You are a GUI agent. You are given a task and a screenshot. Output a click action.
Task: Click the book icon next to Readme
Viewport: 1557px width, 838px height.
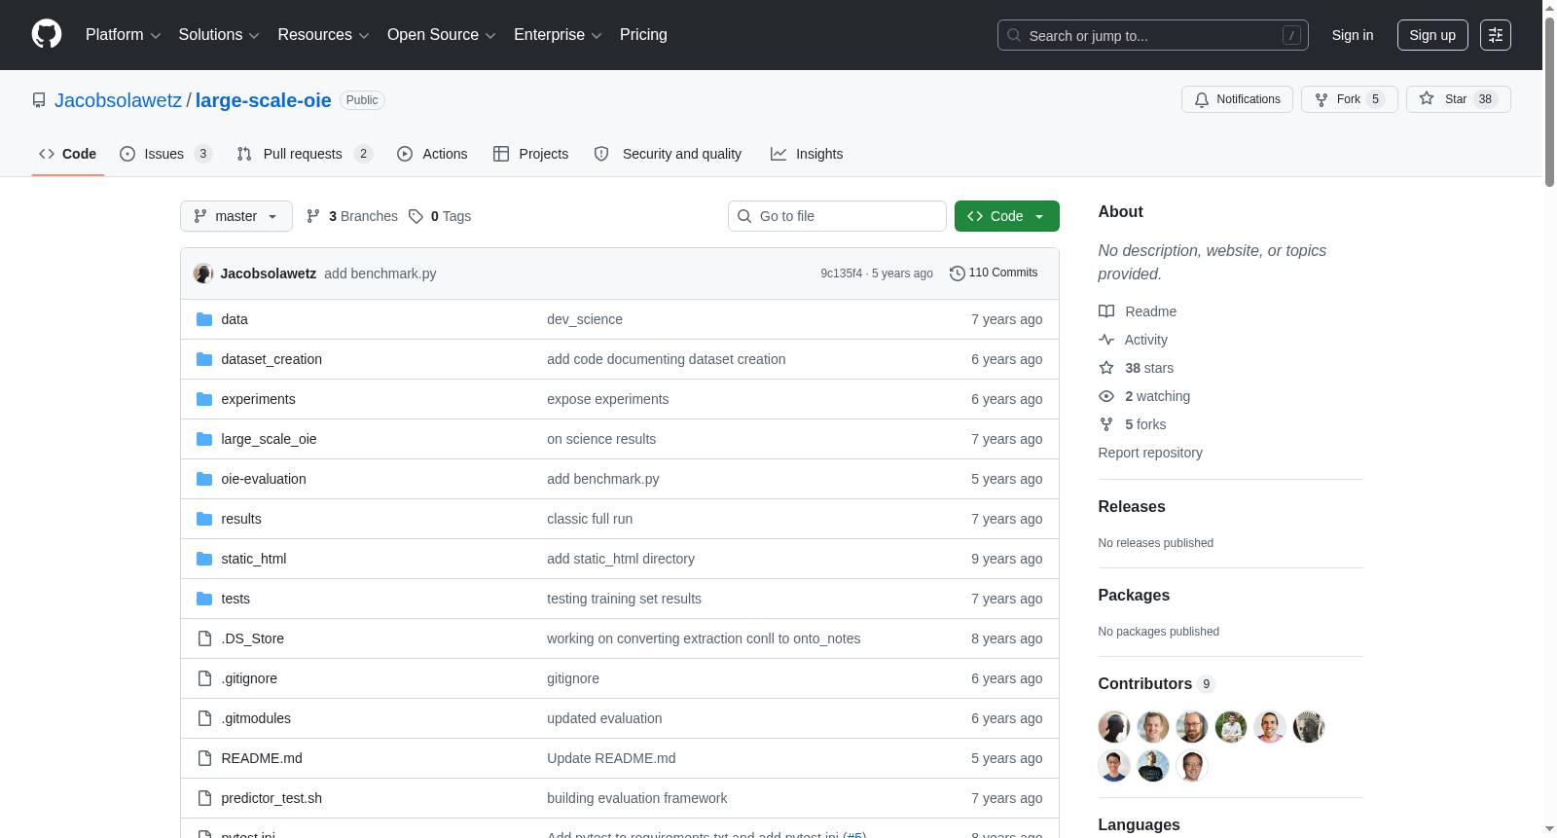coord(1106,311)
